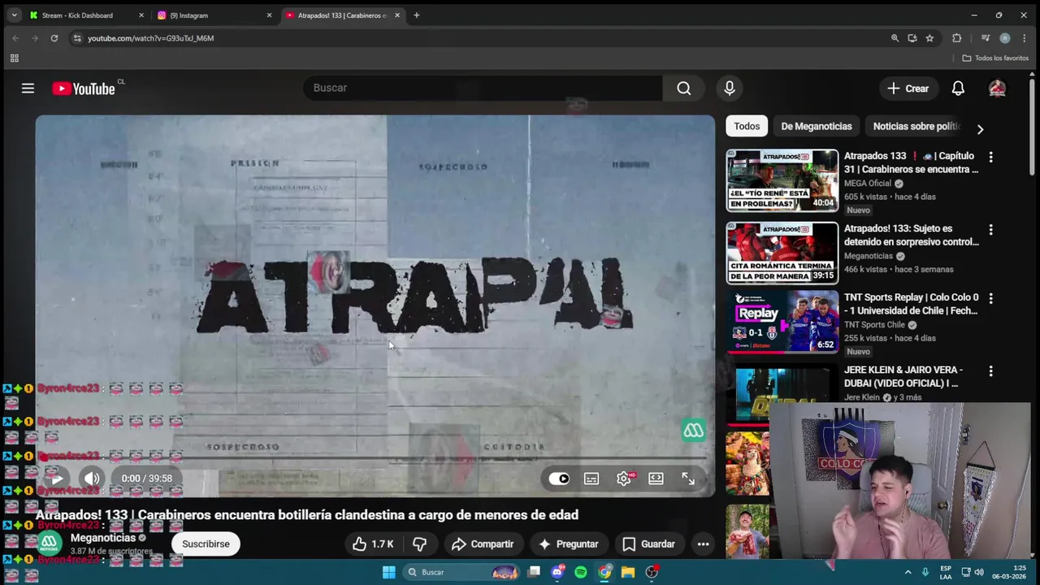
Task: Open the notifications bell
Action: tap(958, 89)
